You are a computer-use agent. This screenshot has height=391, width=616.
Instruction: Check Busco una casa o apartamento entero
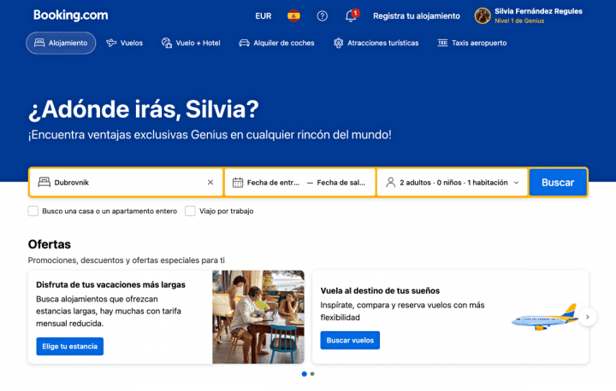tap(33, 211)
